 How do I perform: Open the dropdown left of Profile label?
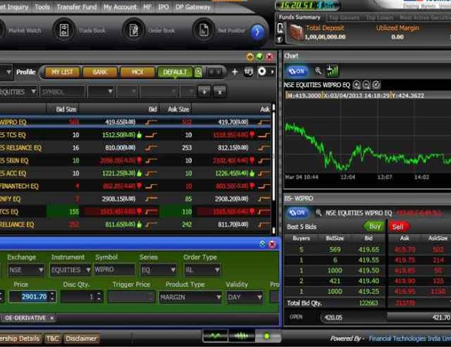8,72
